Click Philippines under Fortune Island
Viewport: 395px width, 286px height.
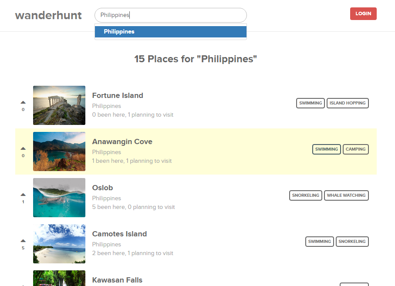[107, 106]
